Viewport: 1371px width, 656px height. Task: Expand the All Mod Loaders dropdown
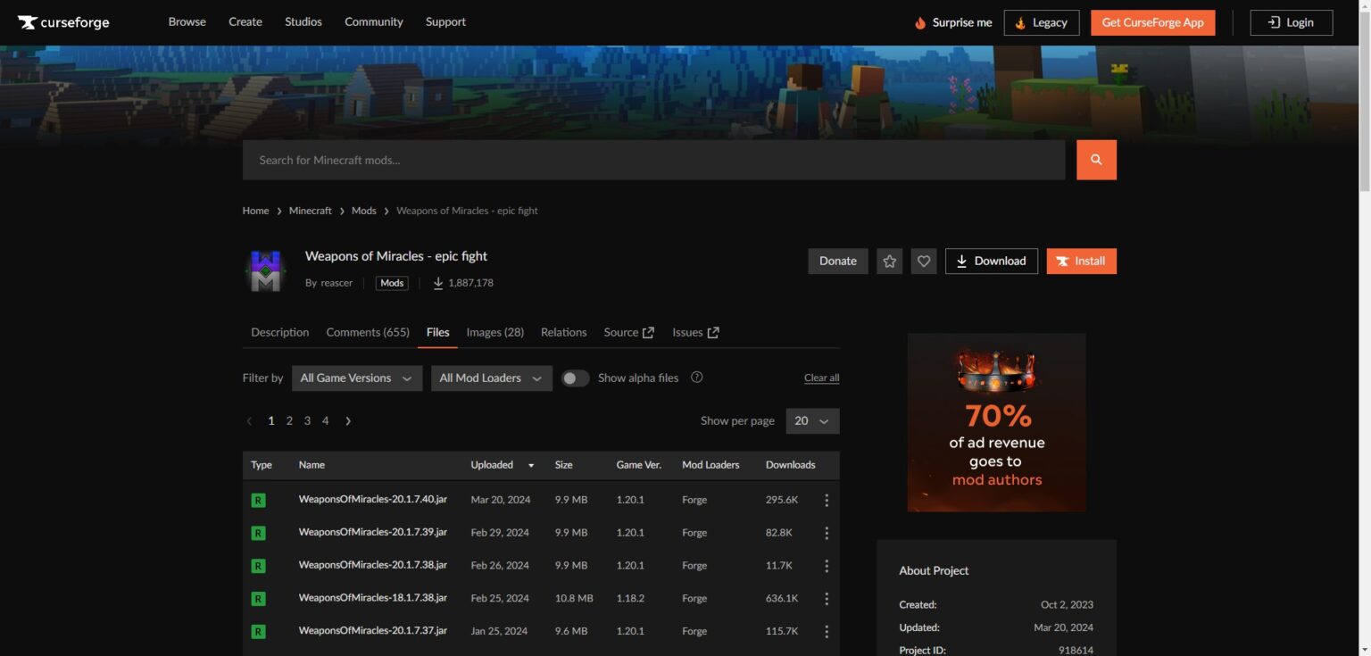491,378
